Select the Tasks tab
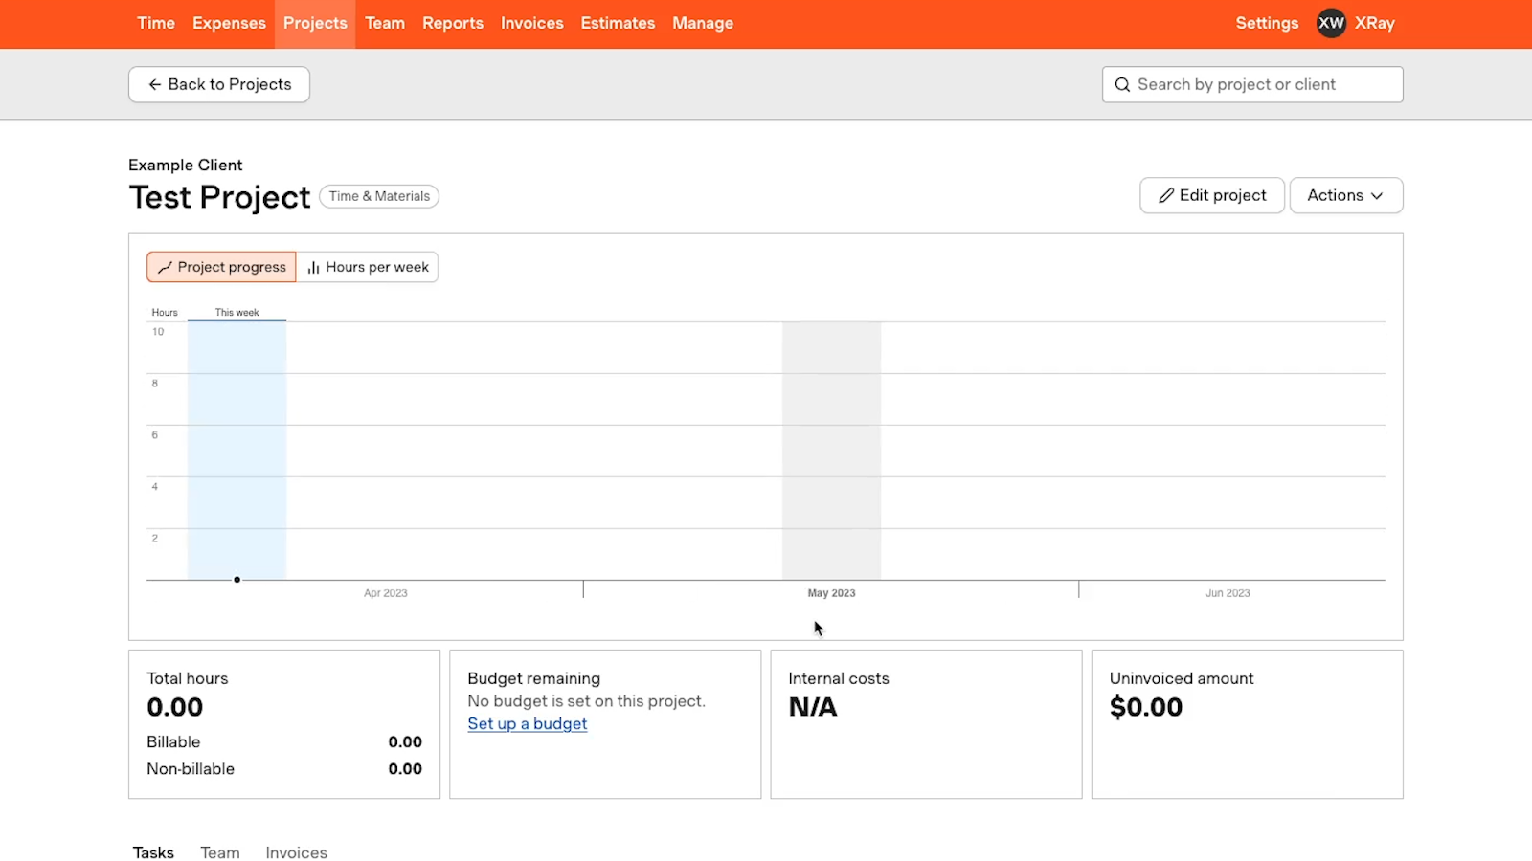The height and width of the screenshot is (861, 1532). pos(153,852)
